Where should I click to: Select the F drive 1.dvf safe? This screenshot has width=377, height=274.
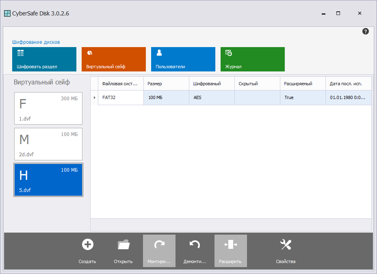pyautogui.click(x=48, y=108)
